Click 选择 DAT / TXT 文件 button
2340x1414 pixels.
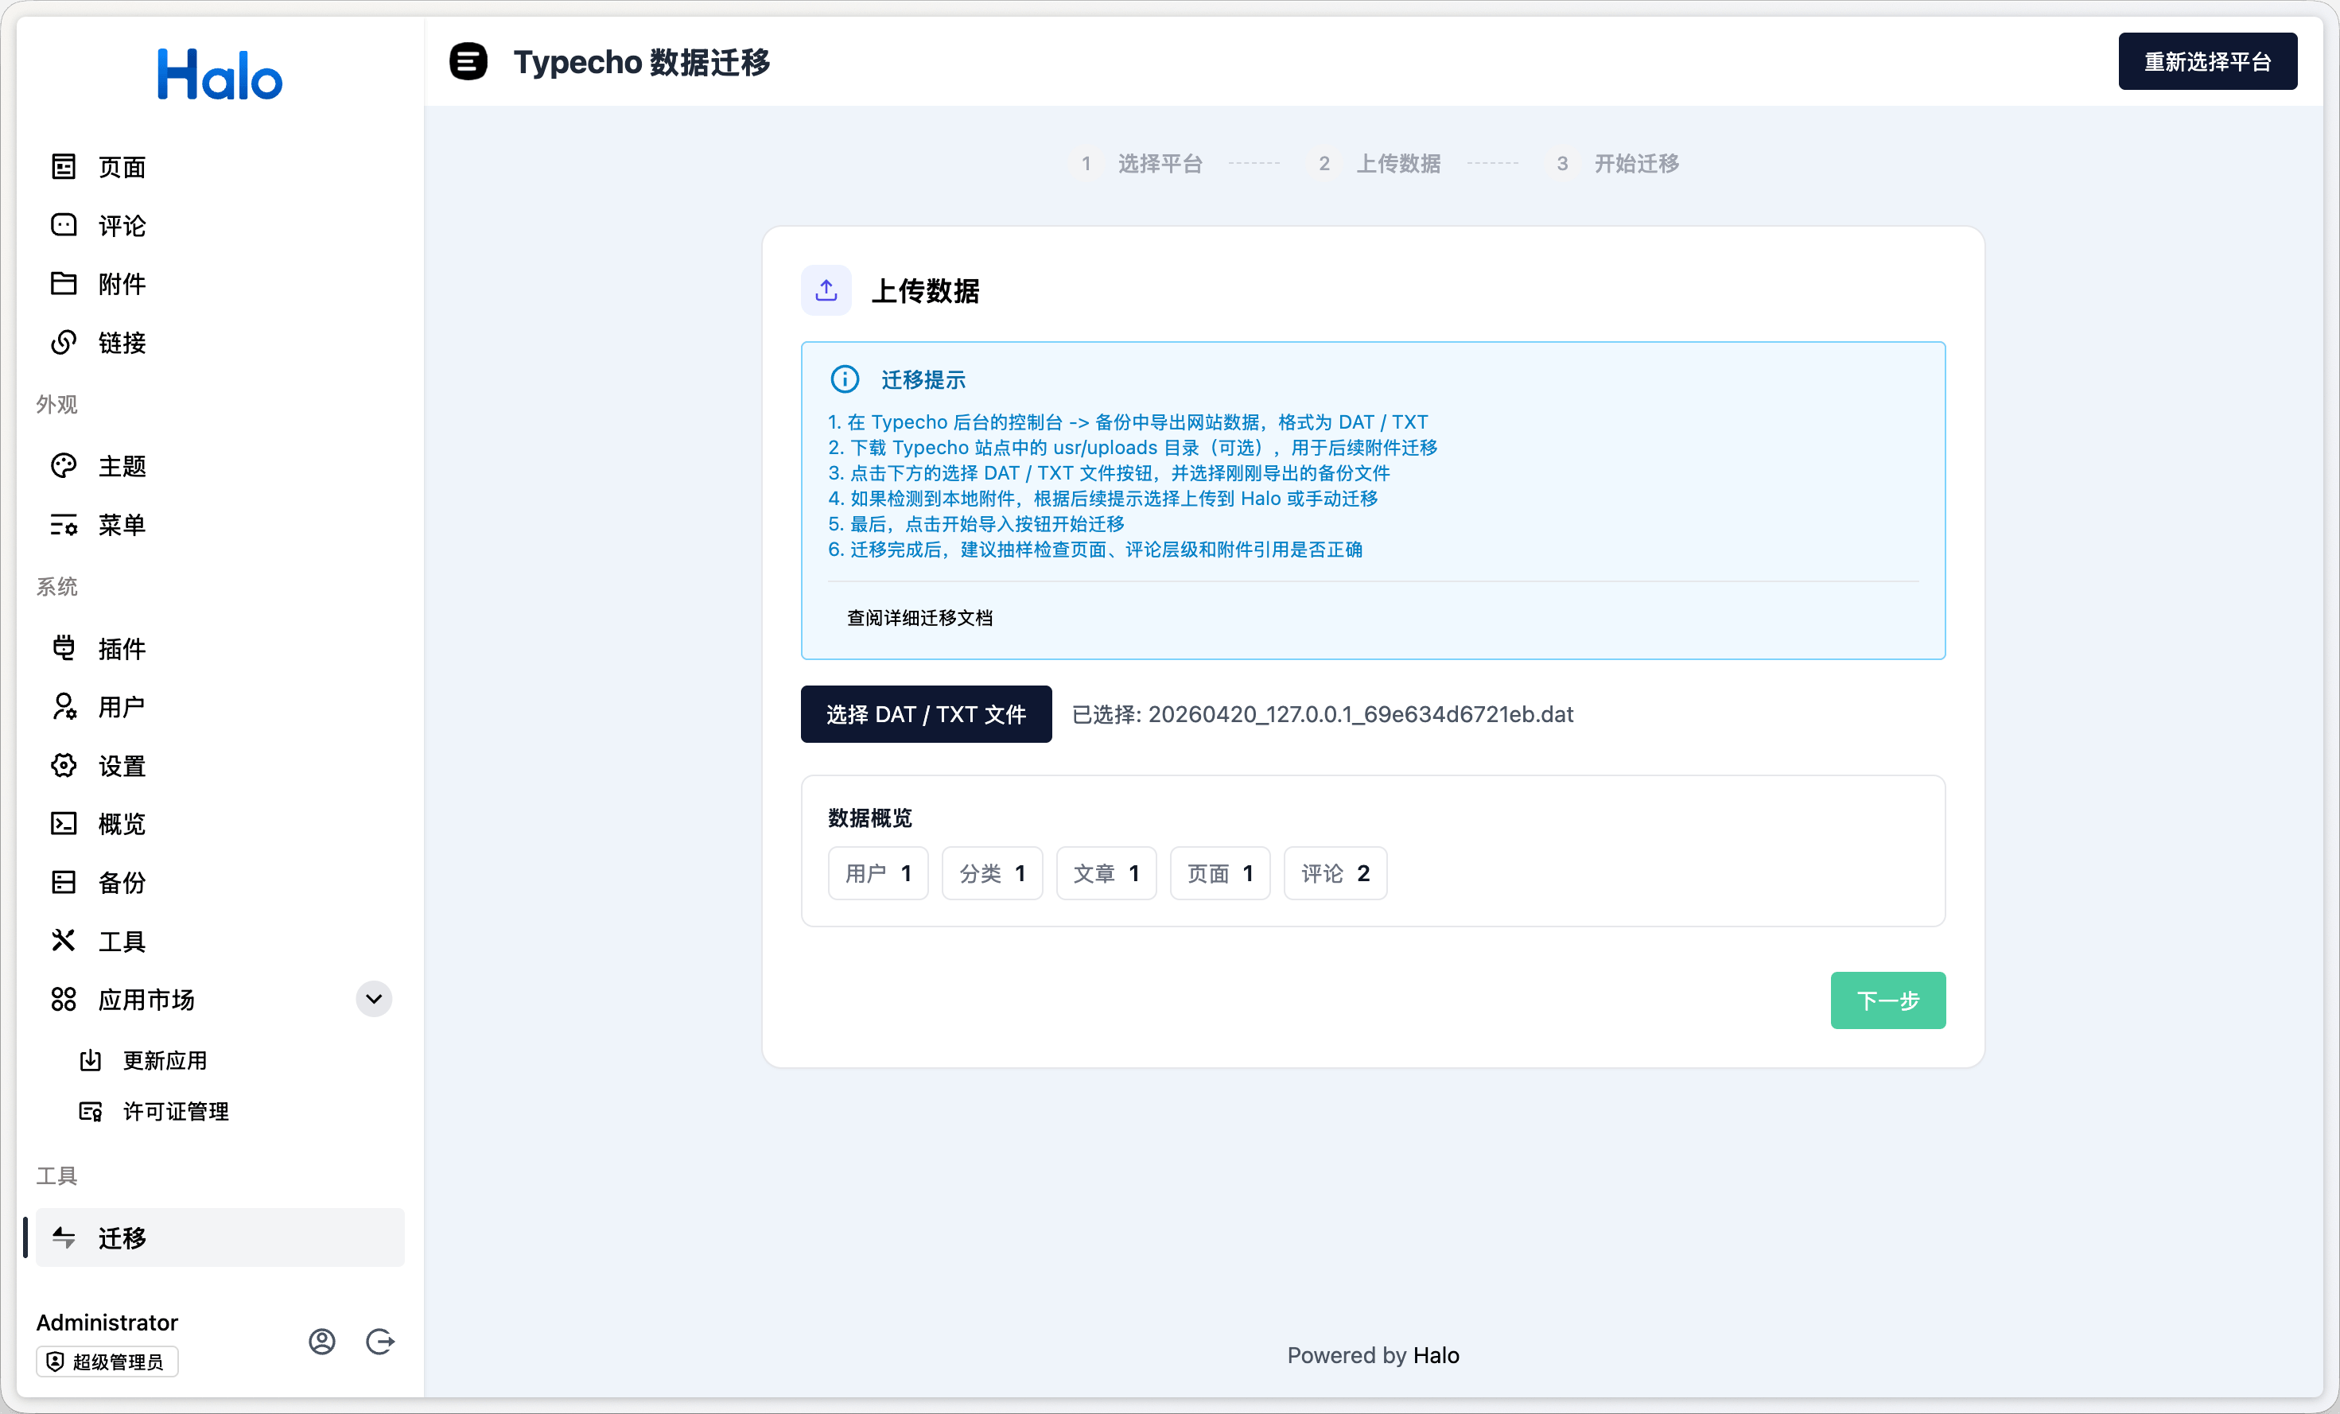click(925, 714)
